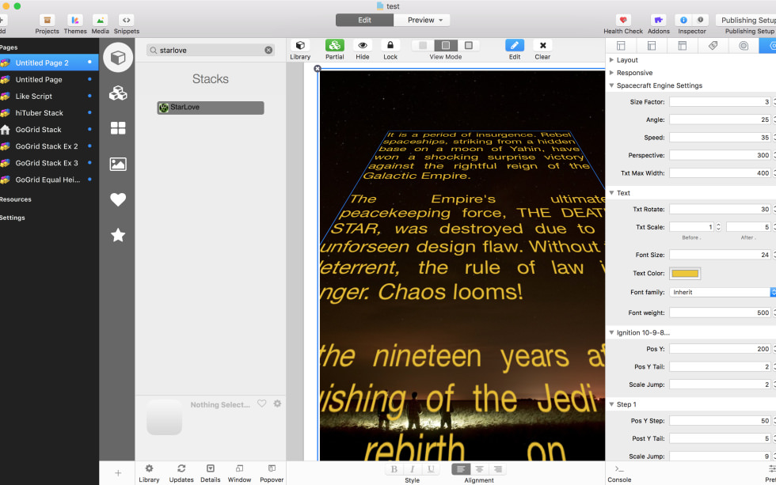Viewport: 776px width, 485px height.
Task: Switch to Edit mode tab
Action: point(365,20)
